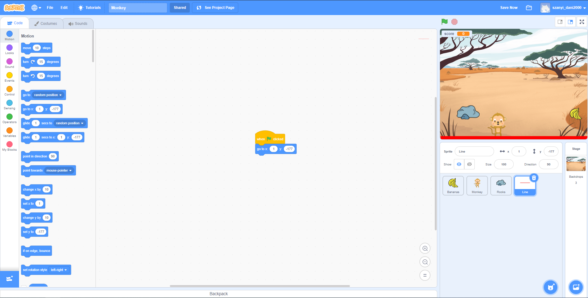Click Save Now
Viewport: 588px width, 298px height.
pos(509,8)
